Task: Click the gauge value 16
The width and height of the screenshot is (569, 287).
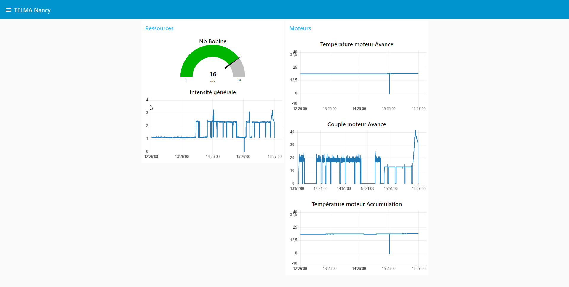Action: [213, 74]
